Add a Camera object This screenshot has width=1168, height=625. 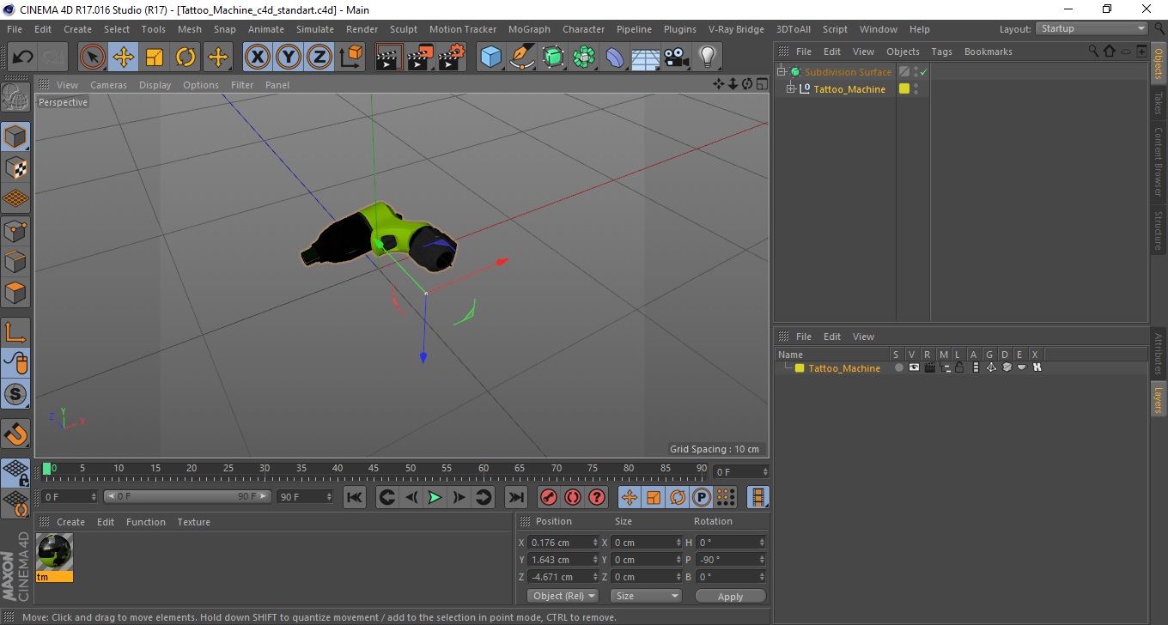click(677, 58)
